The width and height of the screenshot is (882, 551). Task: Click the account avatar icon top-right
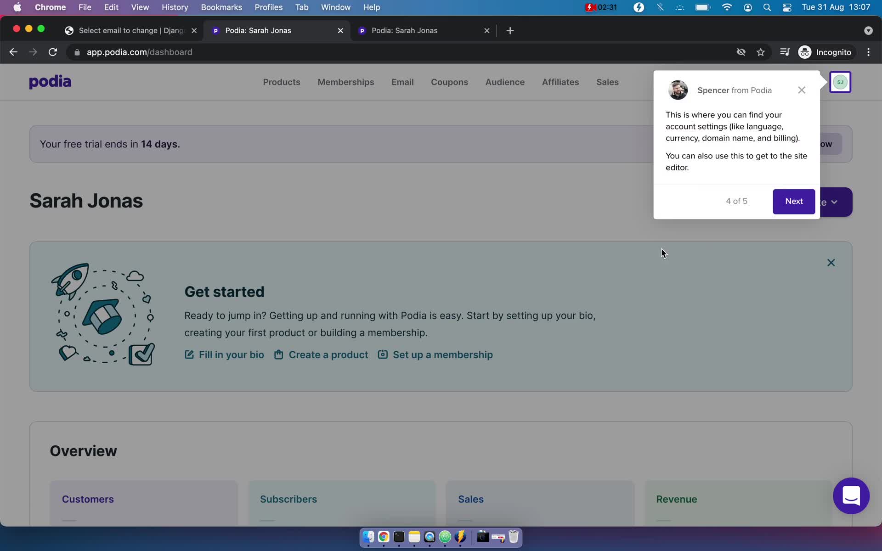click(x=840, y=81)
